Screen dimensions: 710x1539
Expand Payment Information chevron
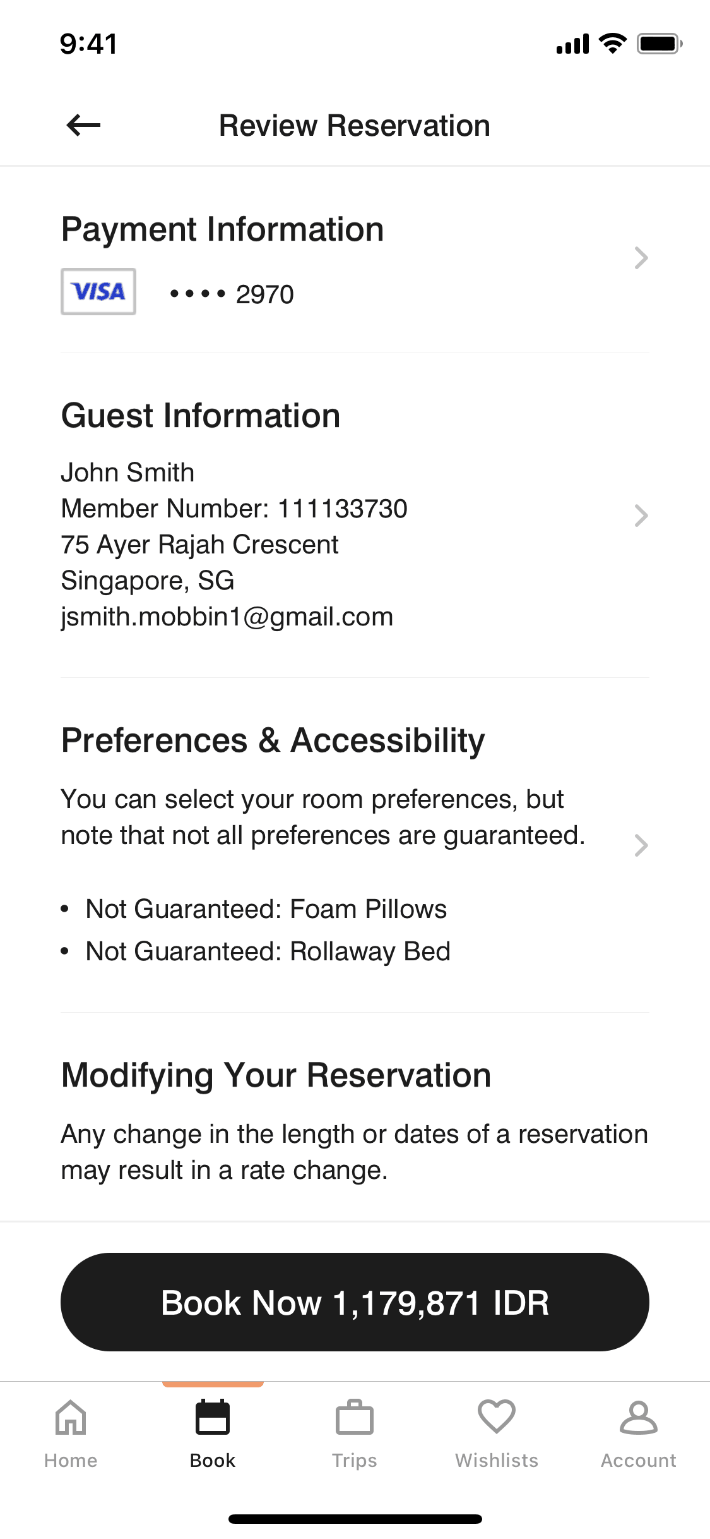(x=641, y=258)
